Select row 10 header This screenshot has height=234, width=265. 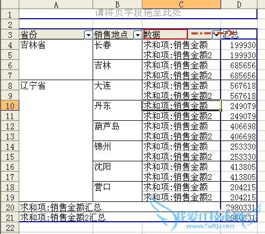10,106
